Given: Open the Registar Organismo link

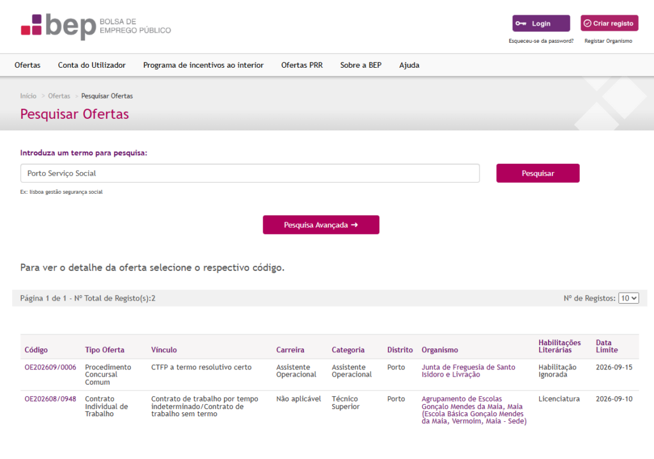Looking at the screenshot, I should (608, 41).
